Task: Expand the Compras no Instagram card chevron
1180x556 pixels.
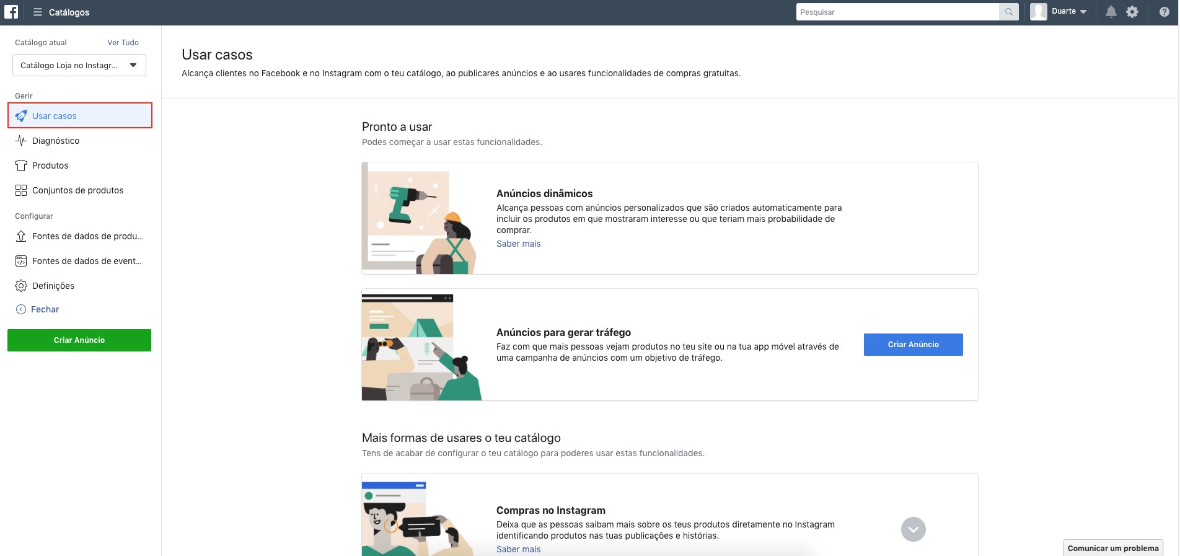Action: (x=913, y=529)
